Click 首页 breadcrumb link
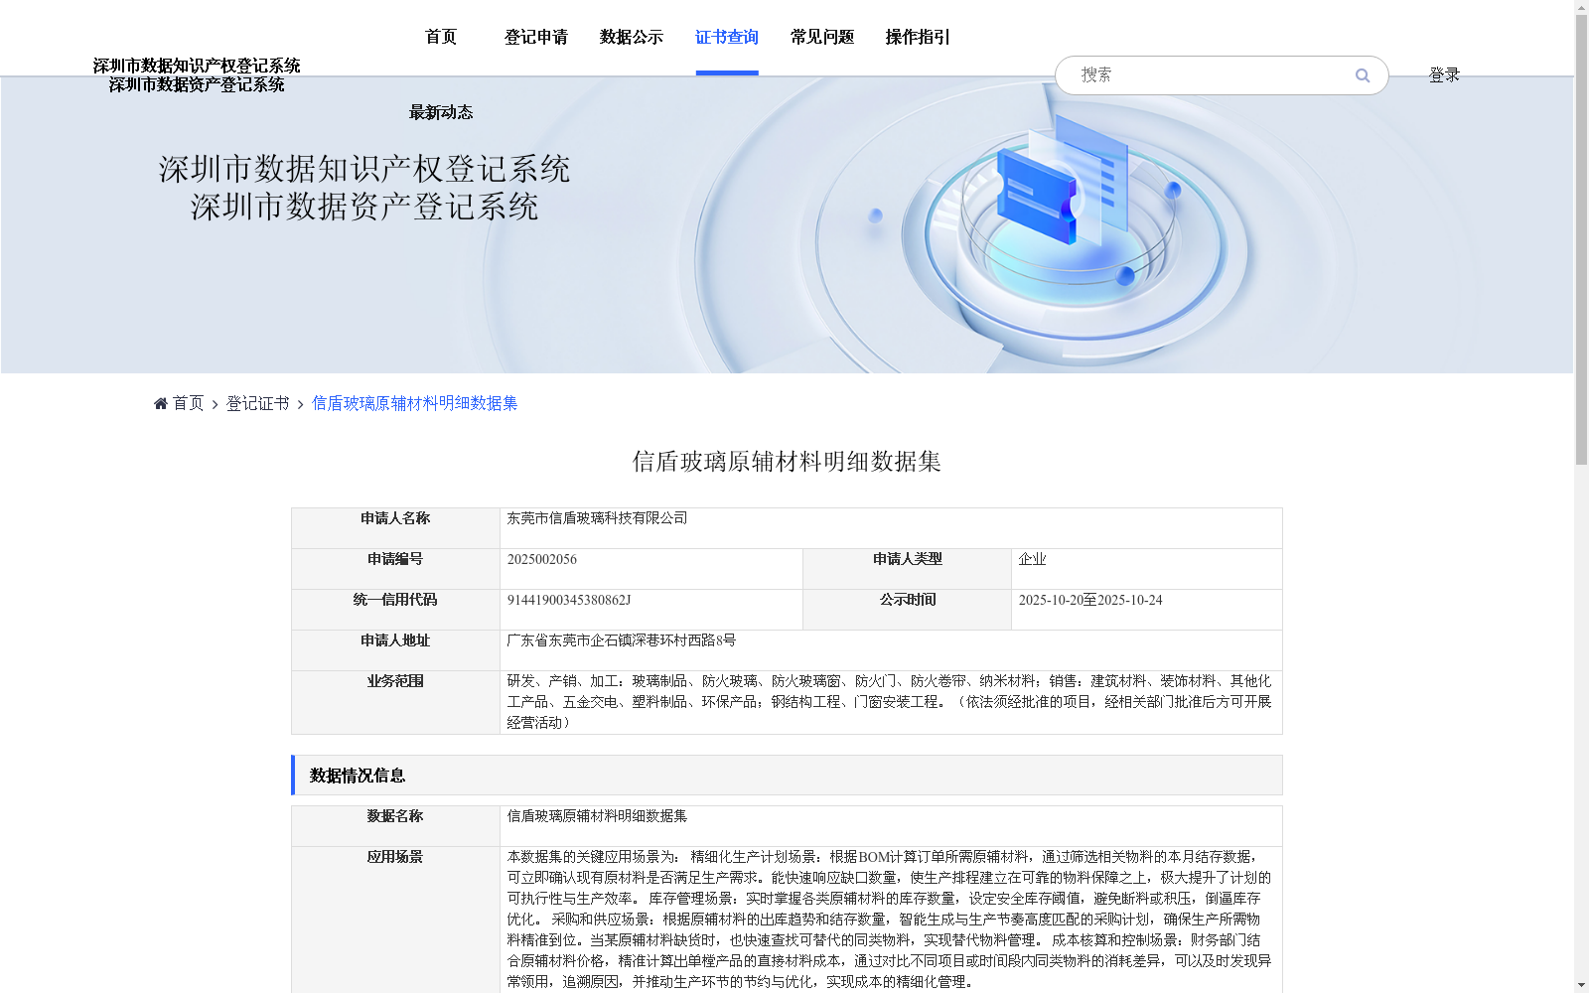The width and height of the screenshot is (1589, 993). (188, 403)
